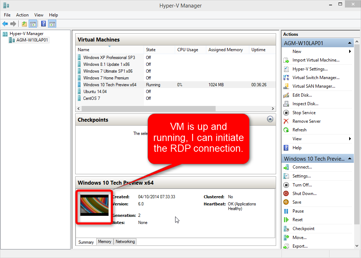Screen dimensions: 361x258
Task: Click the Connect icon for the VM
Action: (286, 167)
